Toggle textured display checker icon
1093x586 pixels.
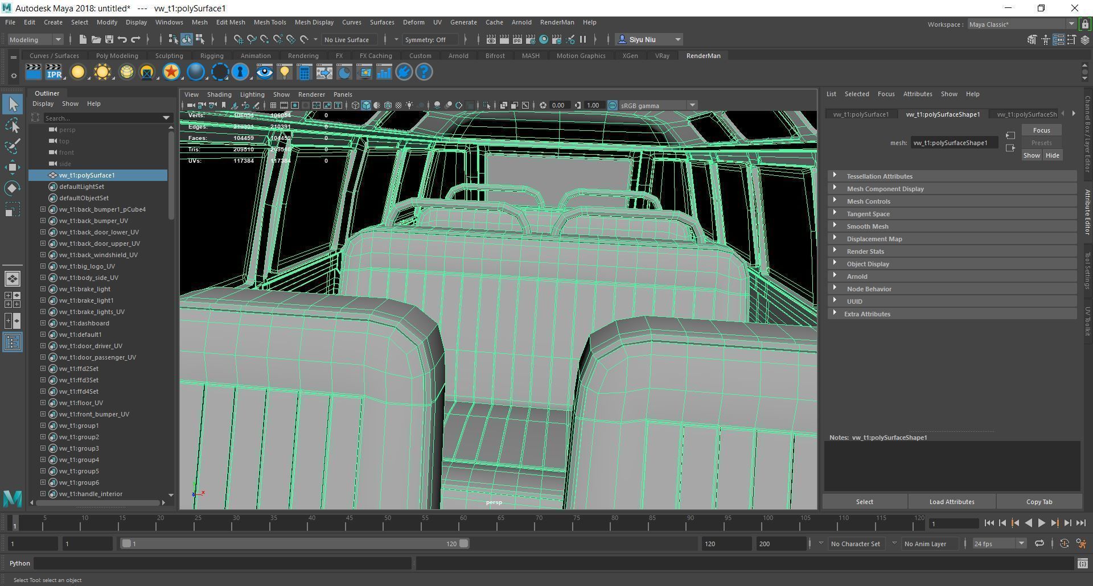(398, 105)
